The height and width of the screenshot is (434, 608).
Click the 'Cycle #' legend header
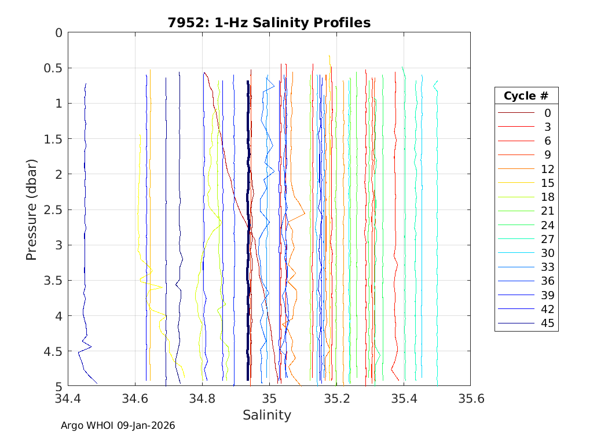coord(526,96)
